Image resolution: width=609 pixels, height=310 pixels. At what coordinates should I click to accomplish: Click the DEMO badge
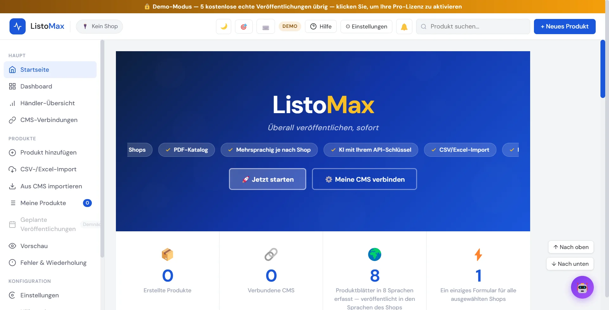click(x=290, y=26)
